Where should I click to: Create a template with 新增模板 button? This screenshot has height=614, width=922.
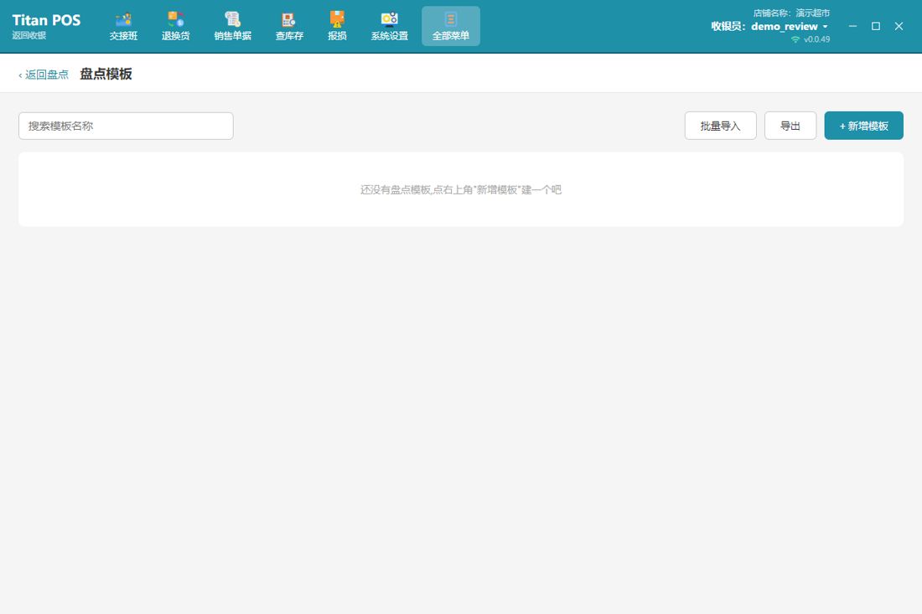(864, 126)
